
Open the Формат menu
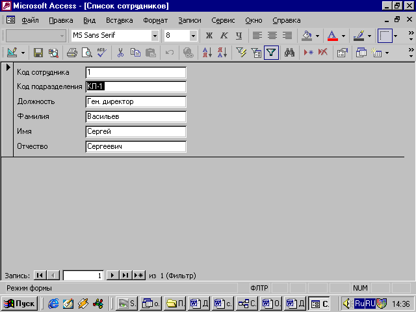(155, 20)
